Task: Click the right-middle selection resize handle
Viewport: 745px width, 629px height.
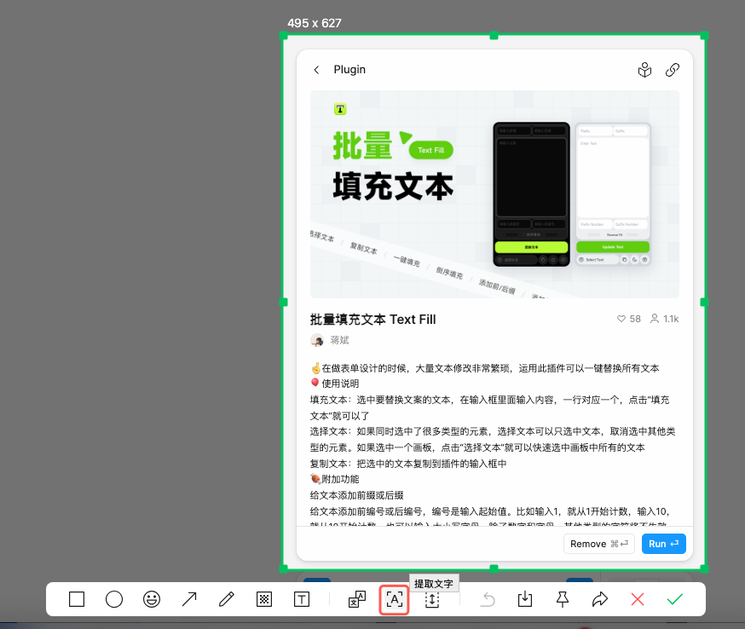Action: 705,302
